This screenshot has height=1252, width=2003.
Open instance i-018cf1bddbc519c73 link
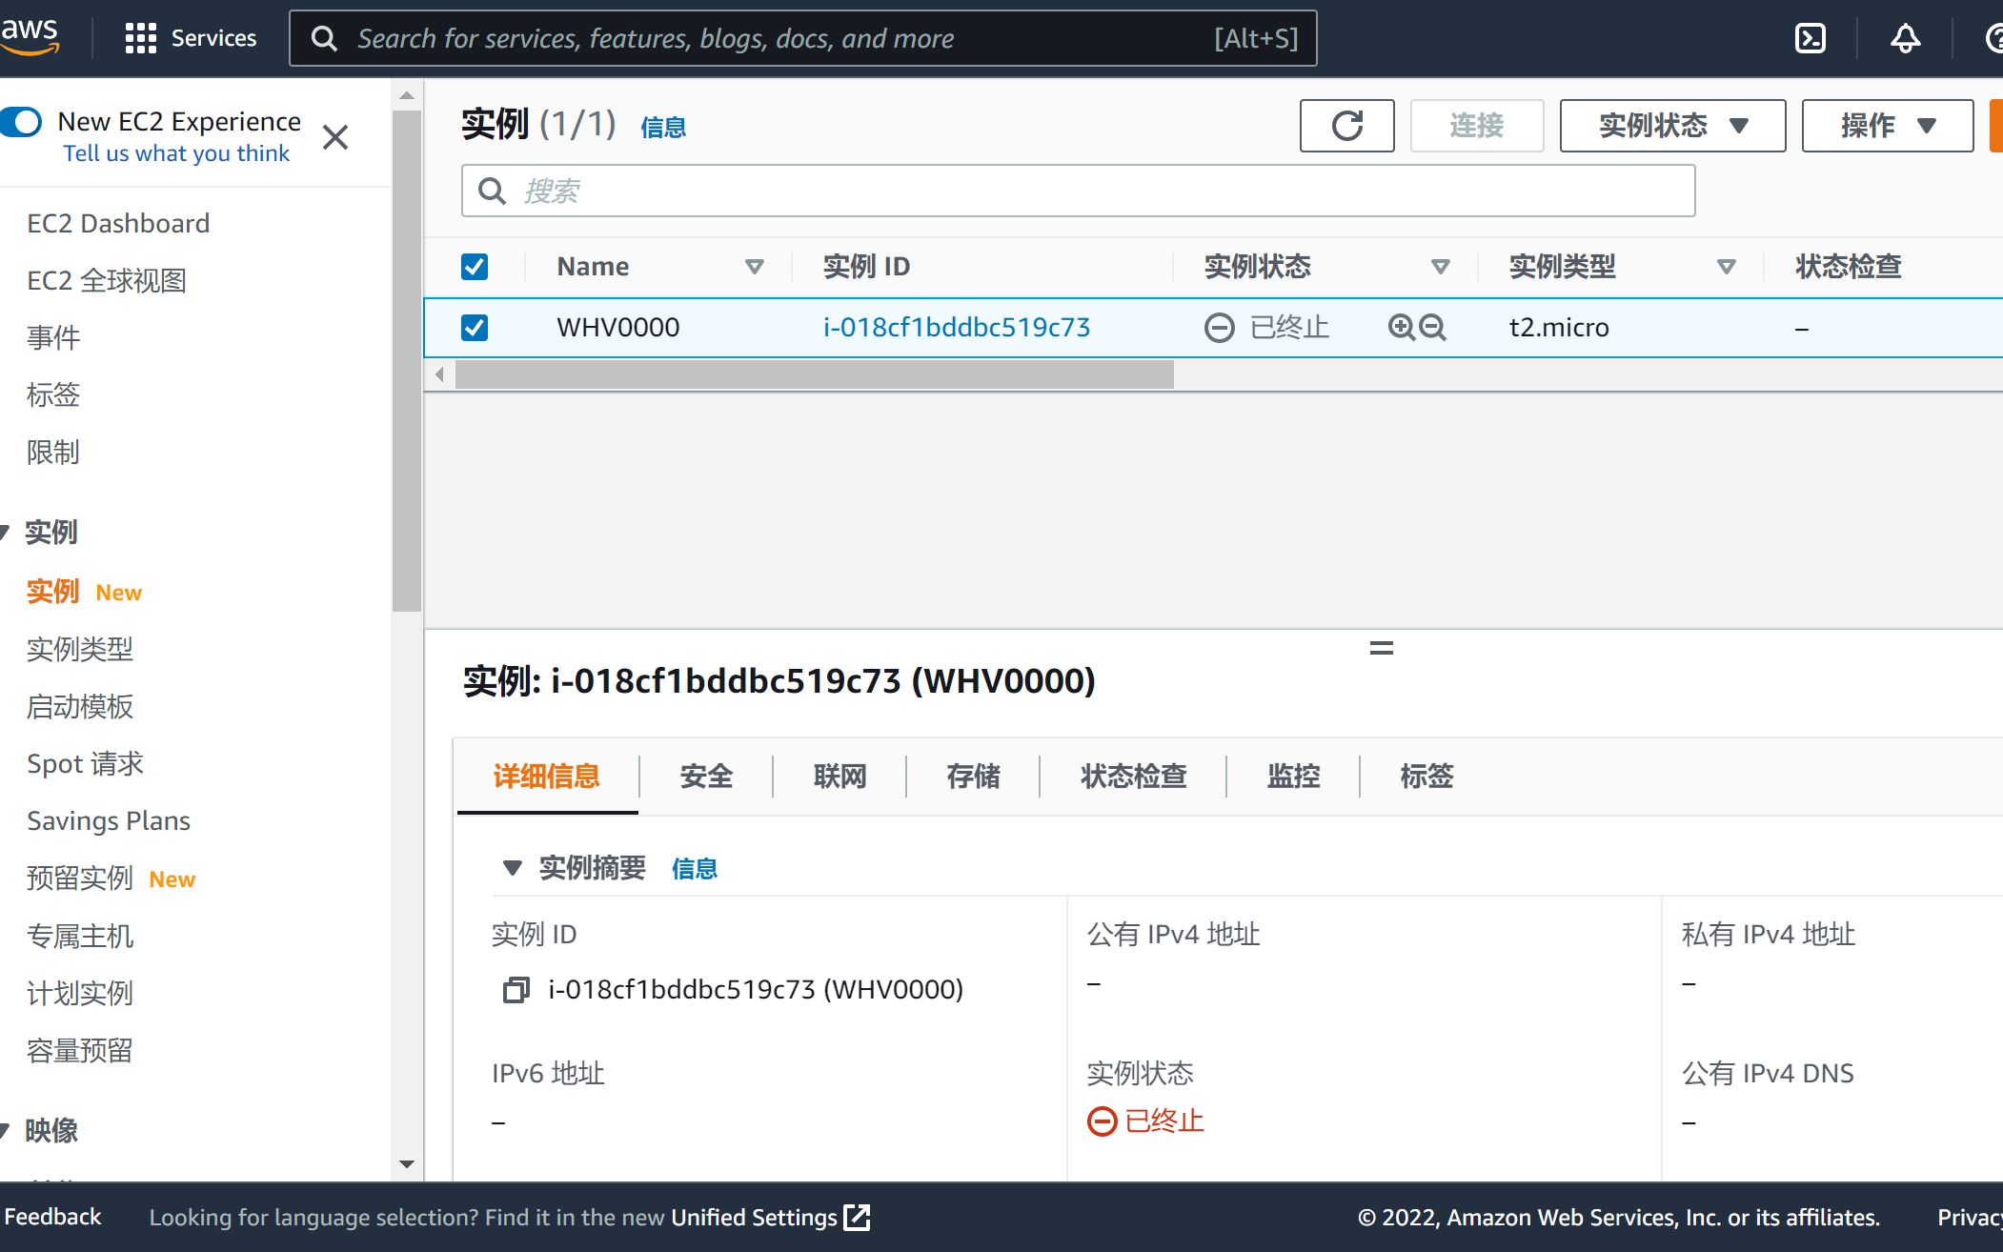(x=957, y=328)
